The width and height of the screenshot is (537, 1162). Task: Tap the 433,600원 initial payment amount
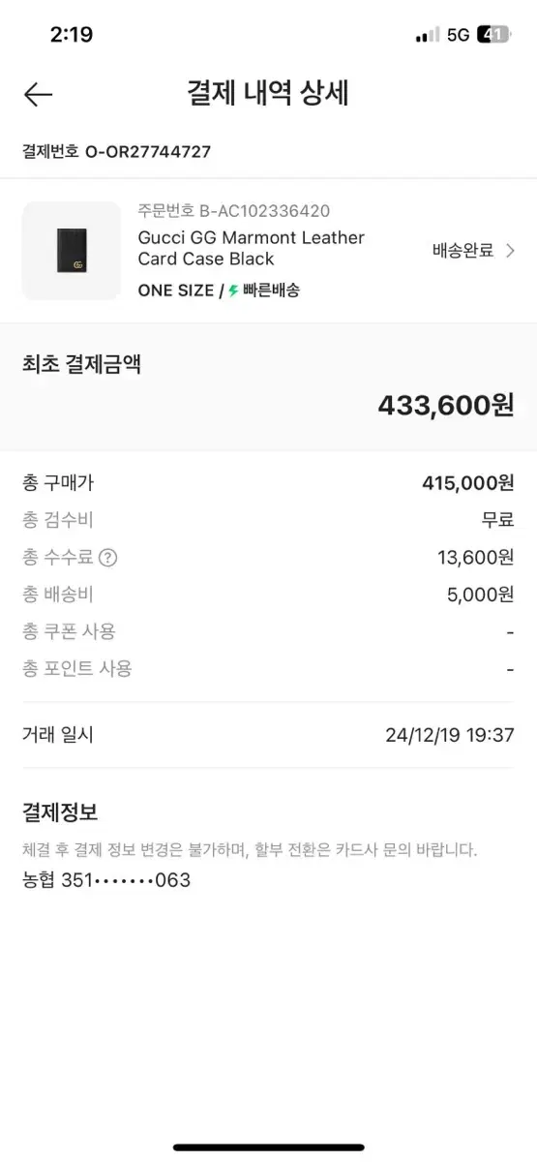pos(446,405)
